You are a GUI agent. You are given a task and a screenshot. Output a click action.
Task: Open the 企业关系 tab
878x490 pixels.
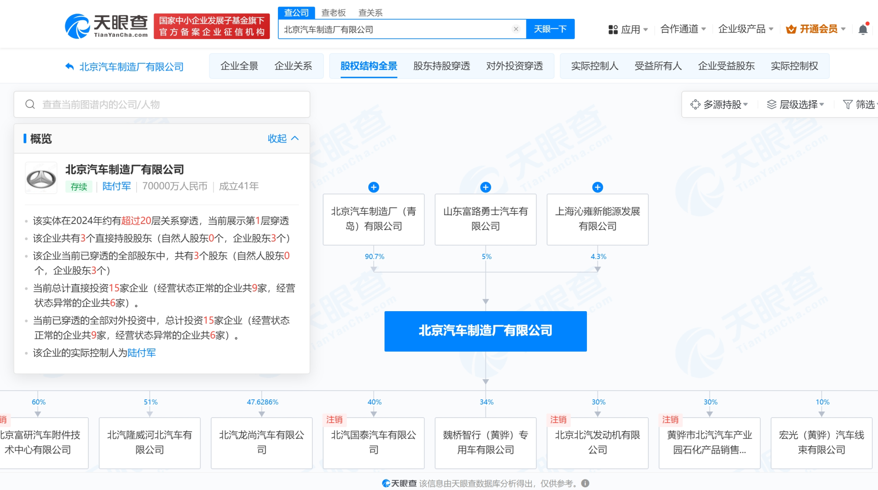coord(293,66)
